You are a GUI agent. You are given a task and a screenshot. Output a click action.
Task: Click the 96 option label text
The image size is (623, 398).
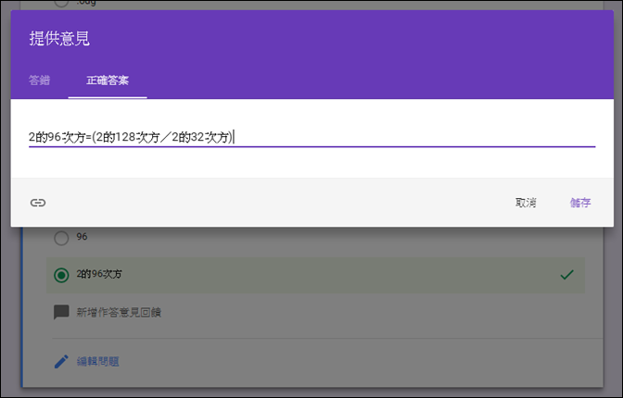pos(82,237)
